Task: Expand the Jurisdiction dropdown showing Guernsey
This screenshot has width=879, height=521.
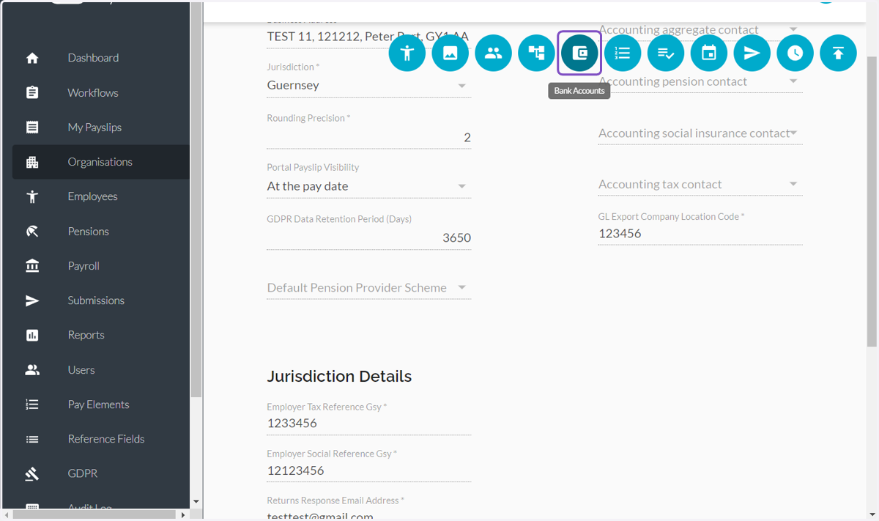Action: coord(368,85)
